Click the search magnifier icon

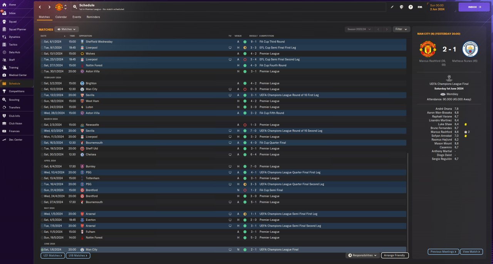[x=75, y=7]
